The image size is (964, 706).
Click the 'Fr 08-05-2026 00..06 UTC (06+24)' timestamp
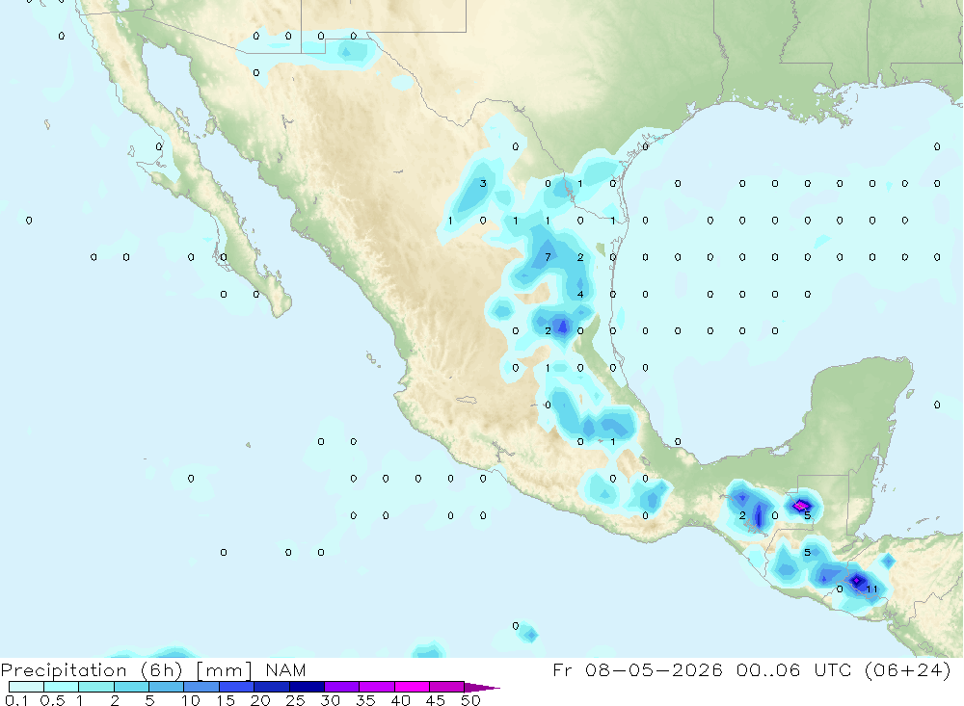coord(751,669)
